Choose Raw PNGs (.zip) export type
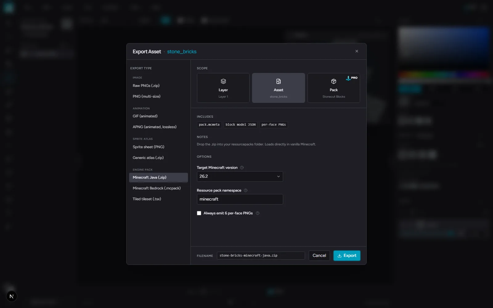This screenshot has width=493, height=308. (158, 86)
